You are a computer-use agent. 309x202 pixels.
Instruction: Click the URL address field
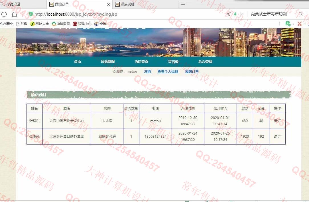coord(114,14)
